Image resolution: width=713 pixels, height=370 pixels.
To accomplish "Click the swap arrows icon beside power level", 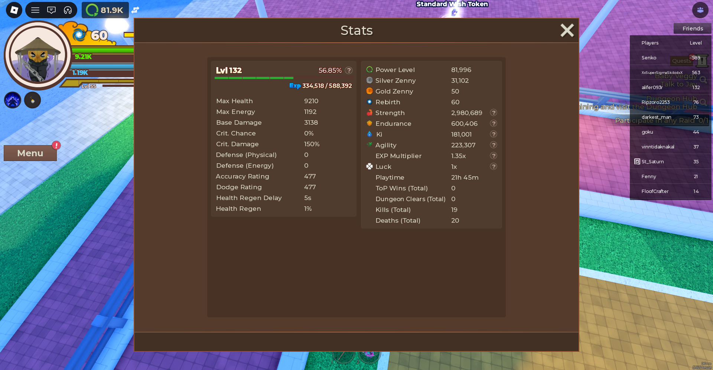I will pos(136,10).
